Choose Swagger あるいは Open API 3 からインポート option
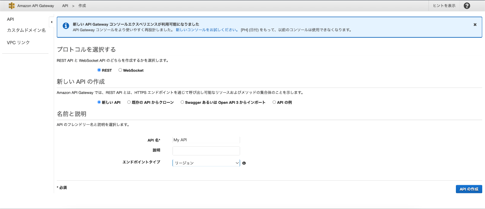Image resolution: width=485 pixels, height=209 pixels. 182,102
